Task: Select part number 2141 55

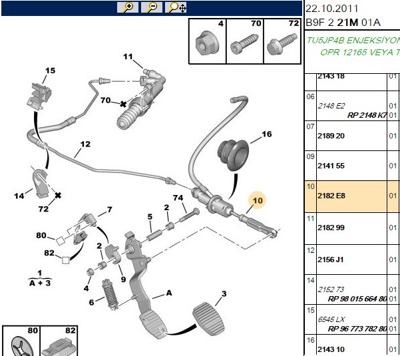Action: pyautogui.click(x=331, y=166)
